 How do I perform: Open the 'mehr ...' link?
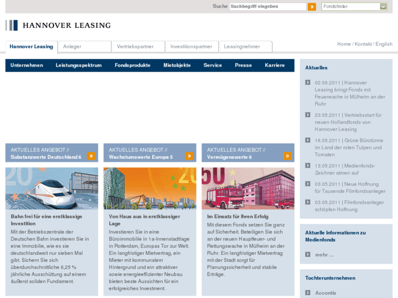click(x=325, y=255)
